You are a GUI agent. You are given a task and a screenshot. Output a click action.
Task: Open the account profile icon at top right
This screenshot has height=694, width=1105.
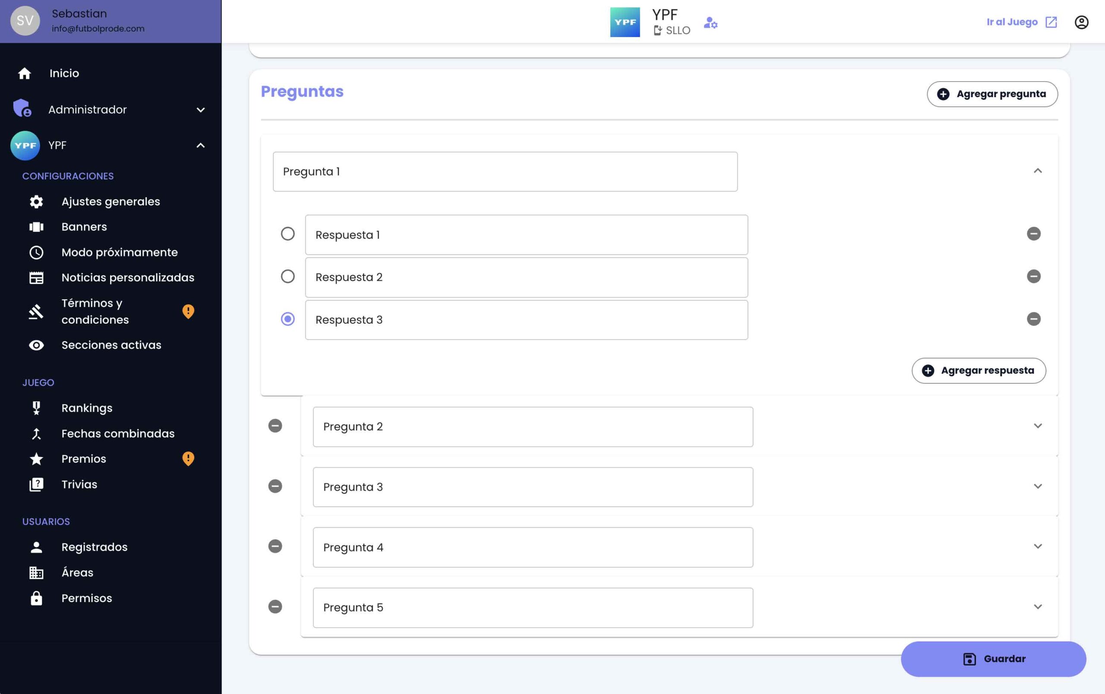click(1081, 22)
